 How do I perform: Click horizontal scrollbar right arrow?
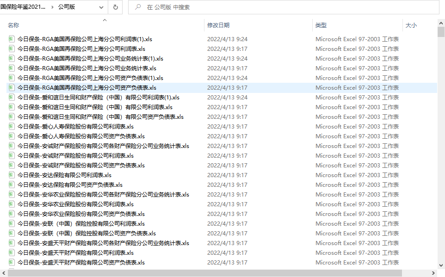(433, 273)
